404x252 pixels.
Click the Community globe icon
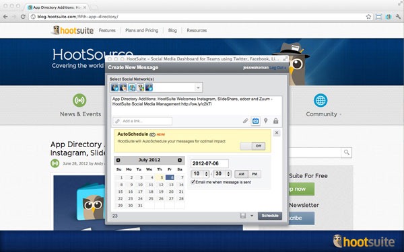click(x=321, y=100)
